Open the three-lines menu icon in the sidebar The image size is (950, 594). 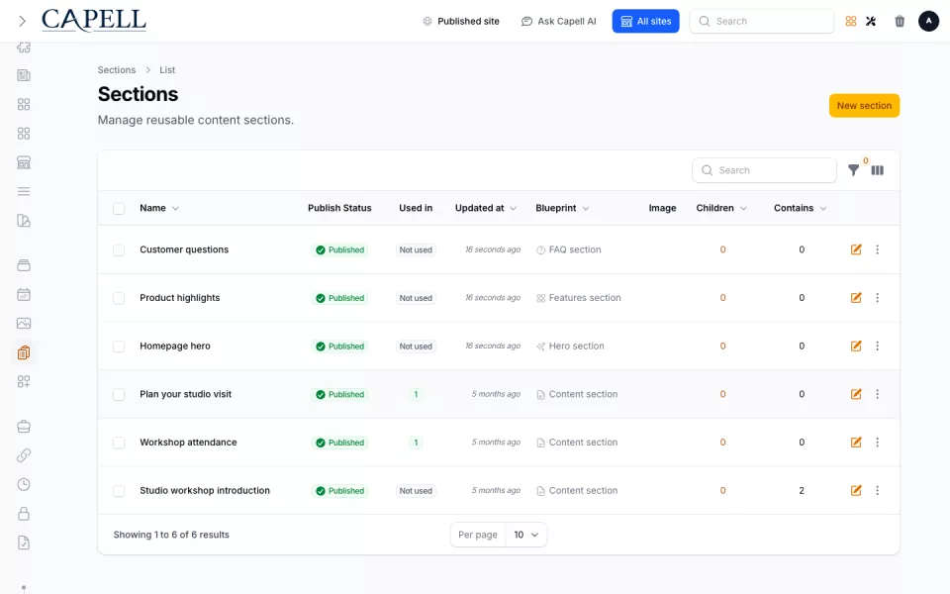pos(24,191)
